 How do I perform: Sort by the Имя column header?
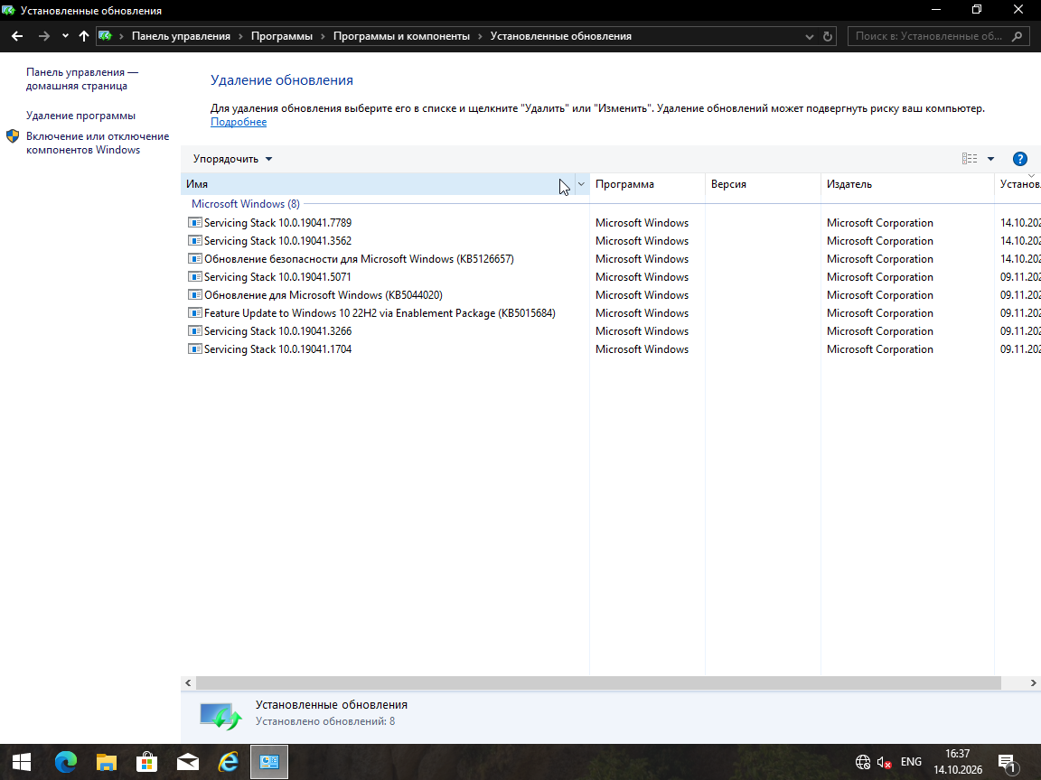(x=376, y=184)
